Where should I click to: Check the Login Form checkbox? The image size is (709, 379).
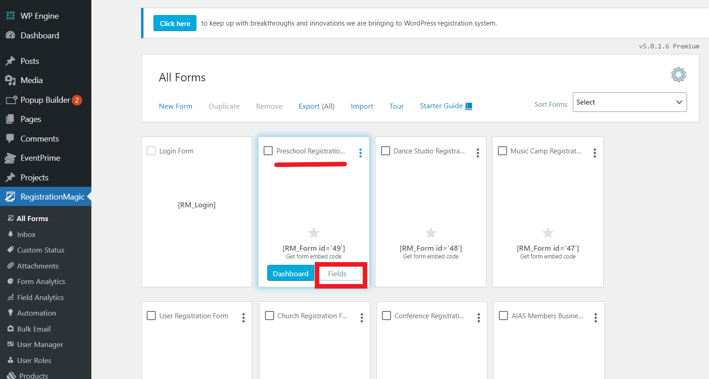pyautogui.click(x=151, y=151)
